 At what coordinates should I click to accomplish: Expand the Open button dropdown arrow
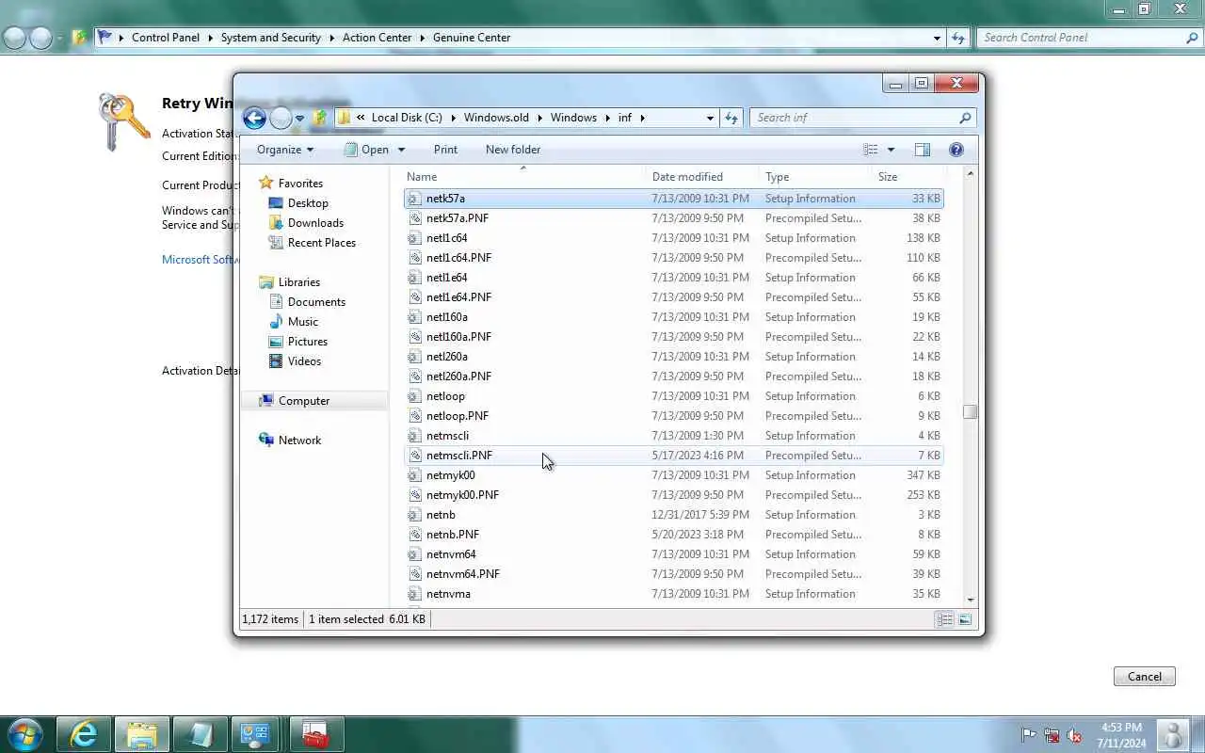point(401,150)
